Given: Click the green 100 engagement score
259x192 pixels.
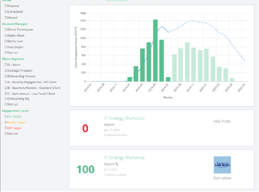Looking at the screenshot, I should pyautogui.click(x=86, y=169).
